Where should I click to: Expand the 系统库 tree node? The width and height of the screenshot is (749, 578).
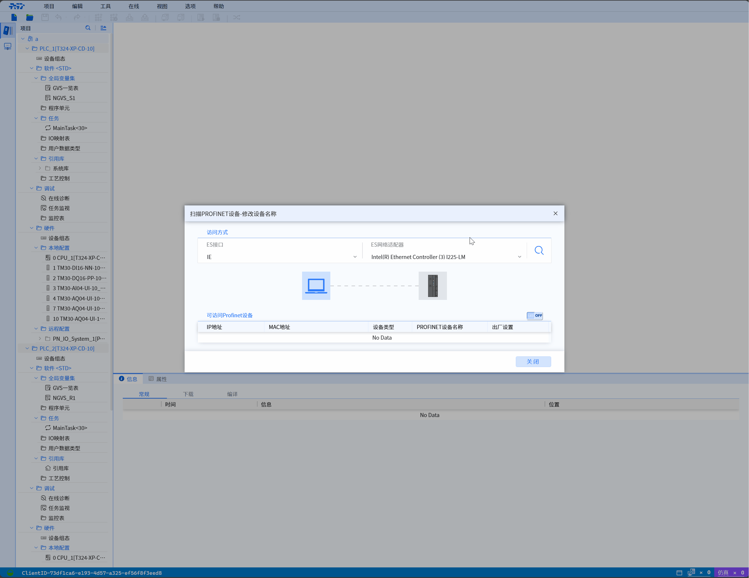point(40,168)
